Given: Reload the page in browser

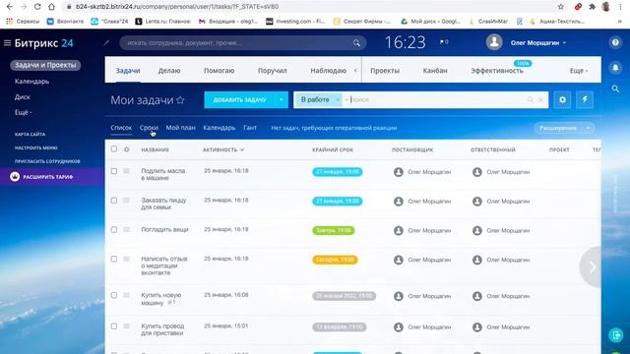Looking at the screenshot, I should pos(37,7).
